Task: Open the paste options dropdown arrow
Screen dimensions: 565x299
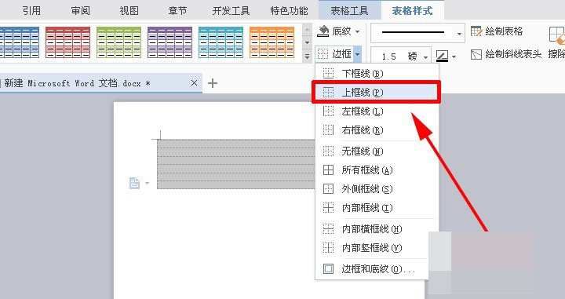Action: [147, 184]
